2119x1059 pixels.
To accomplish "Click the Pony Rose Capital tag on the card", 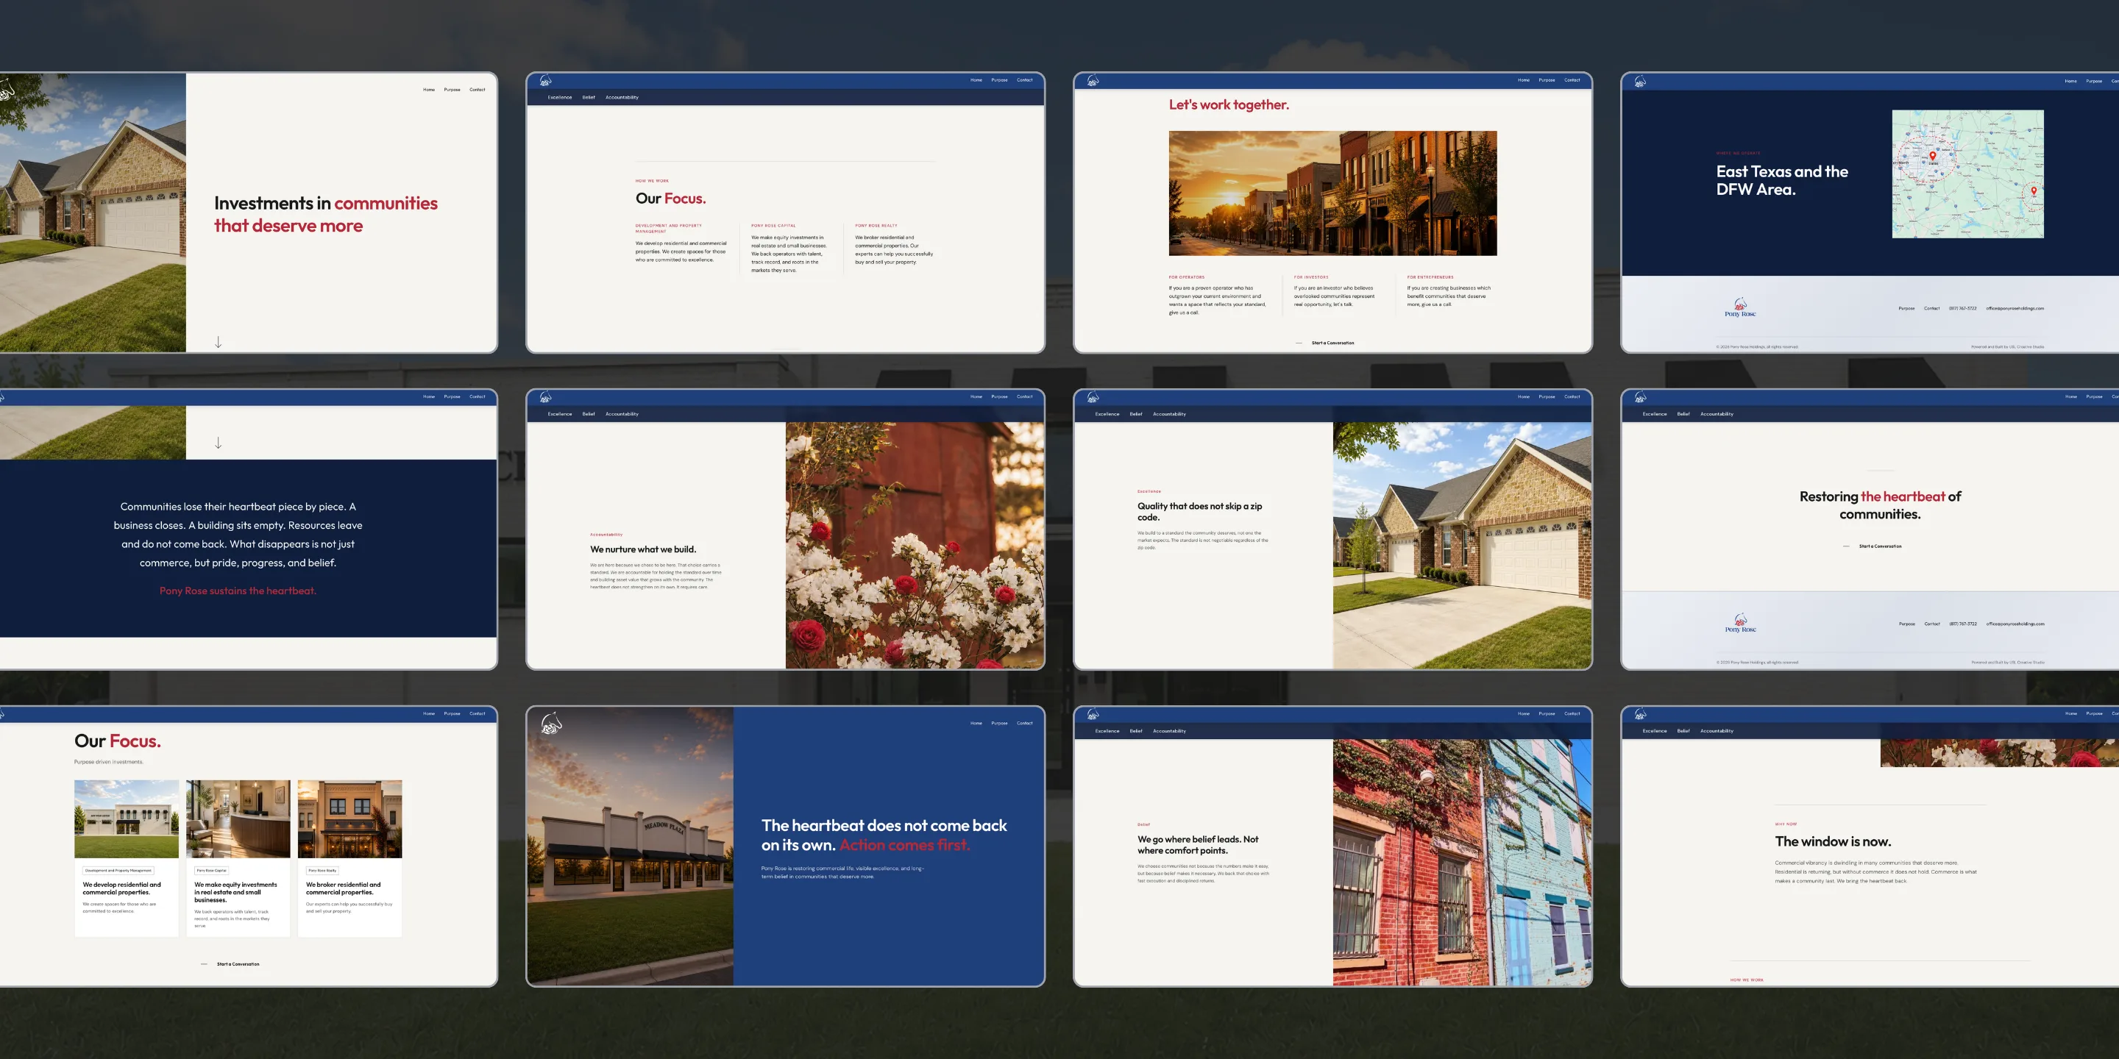I will coord(211,870).
